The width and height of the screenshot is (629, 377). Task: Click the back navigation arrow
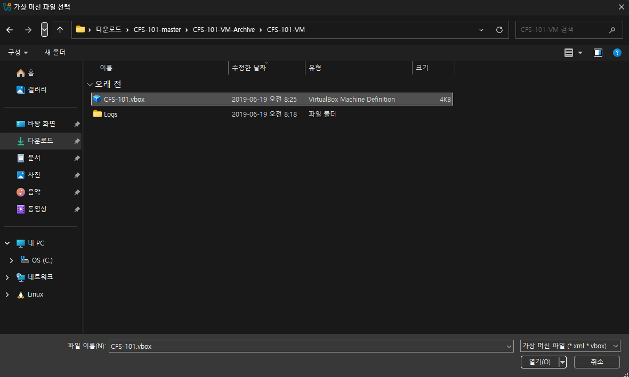pyautogui.click(x=10, y=30)
